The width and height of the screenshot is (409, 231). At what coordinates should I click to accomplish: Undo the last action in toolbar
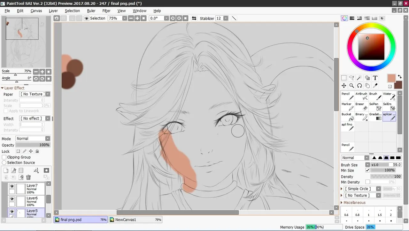click(57, 18)
